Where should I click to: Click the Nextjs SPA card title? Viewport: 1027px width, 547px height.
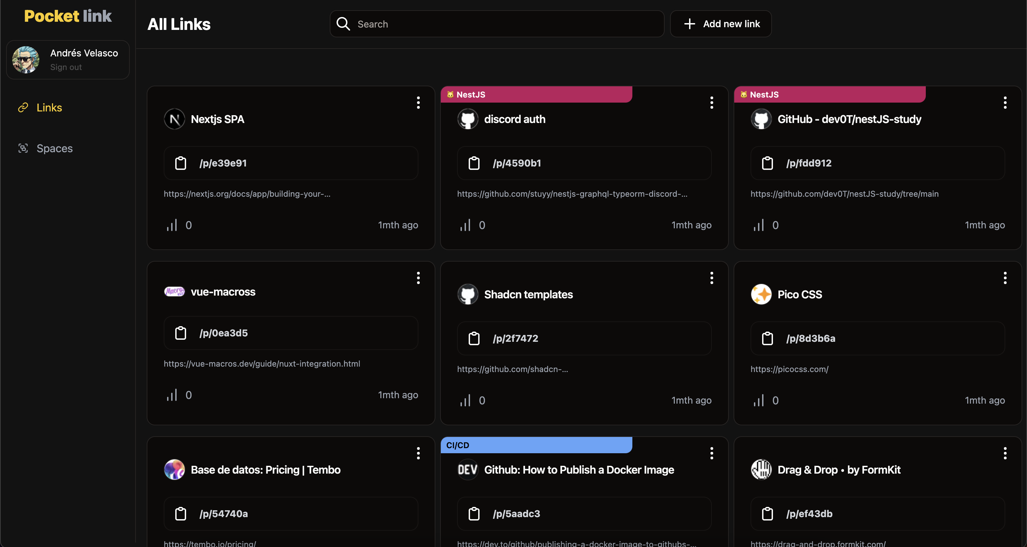tap(218, 119)
